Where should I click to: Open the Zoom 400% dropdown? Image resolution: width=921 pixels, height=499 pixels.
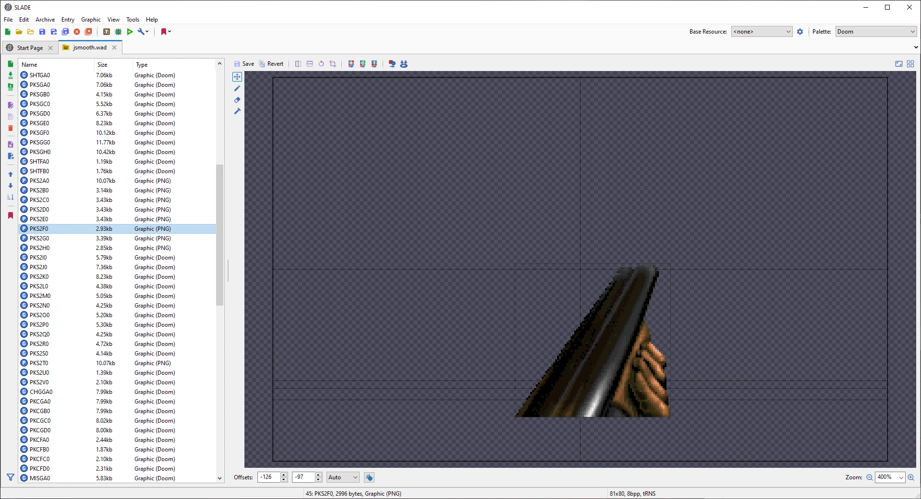[890, 477]
